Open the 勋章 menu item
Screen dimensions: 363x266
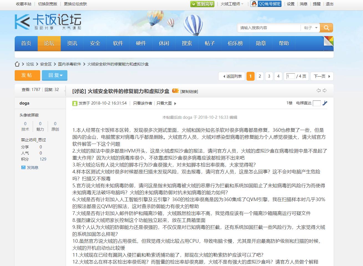click(261, 43)
